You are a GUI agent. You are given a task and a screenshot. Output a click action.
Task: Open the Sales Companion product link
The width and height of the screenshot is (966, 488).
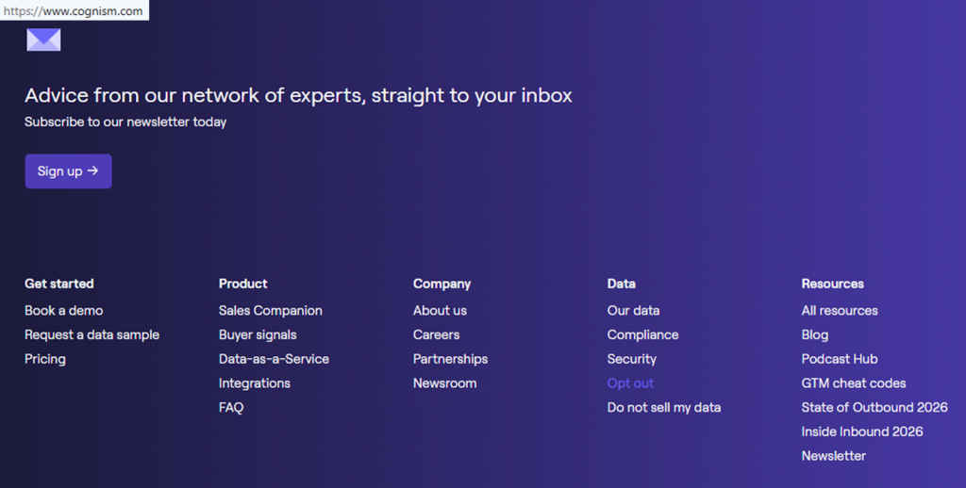click(x=271, y=311)
